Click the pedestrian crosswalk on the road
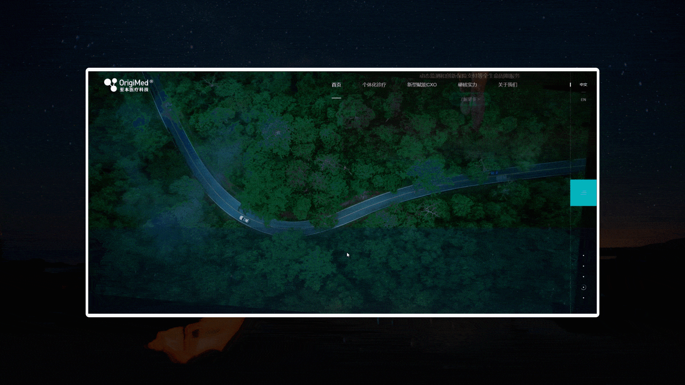The width and height of the screenshot is (685, 385). coord(501,178)
